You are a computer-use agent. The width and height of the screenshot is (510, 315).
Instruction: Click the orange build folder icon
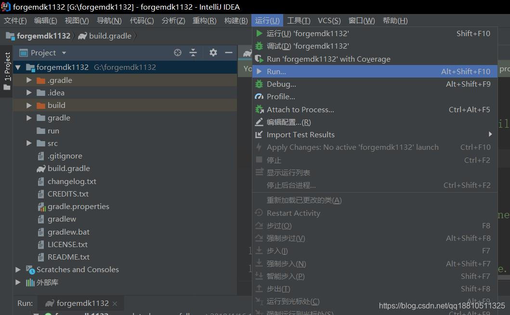pos(41,105)
